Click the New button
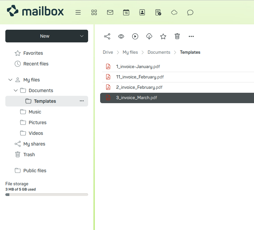The width and height of the screenshot is (254, 230). click(45, 36)
